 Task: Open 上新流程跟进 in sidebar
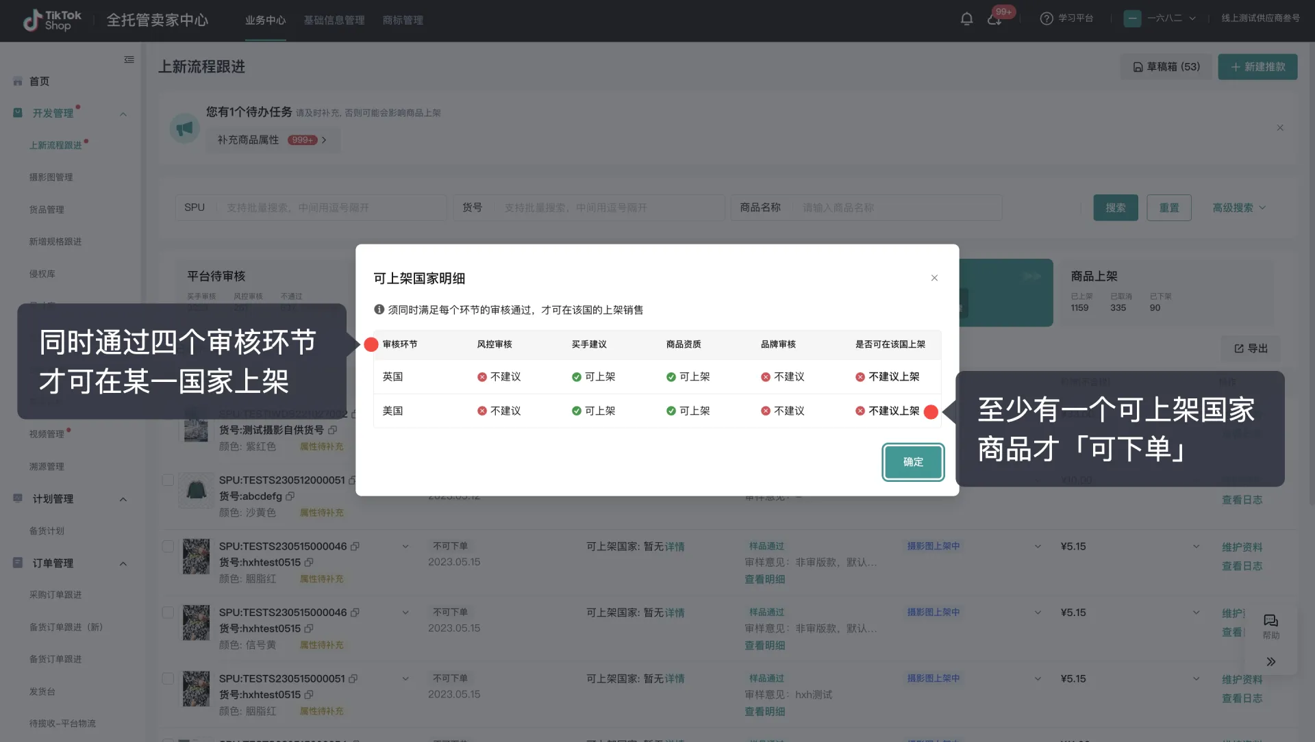coord(55,145)
